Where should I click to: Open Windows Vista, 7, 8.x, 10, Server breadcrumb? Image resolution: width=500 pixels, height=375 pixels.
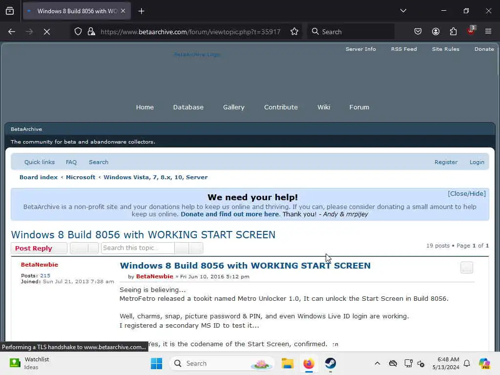click(x=155, y=177)
